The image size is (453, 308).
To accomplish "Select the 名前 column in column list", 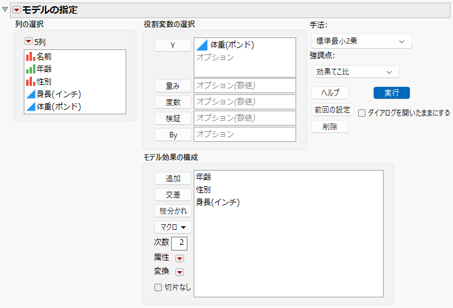I will (75, 56).
